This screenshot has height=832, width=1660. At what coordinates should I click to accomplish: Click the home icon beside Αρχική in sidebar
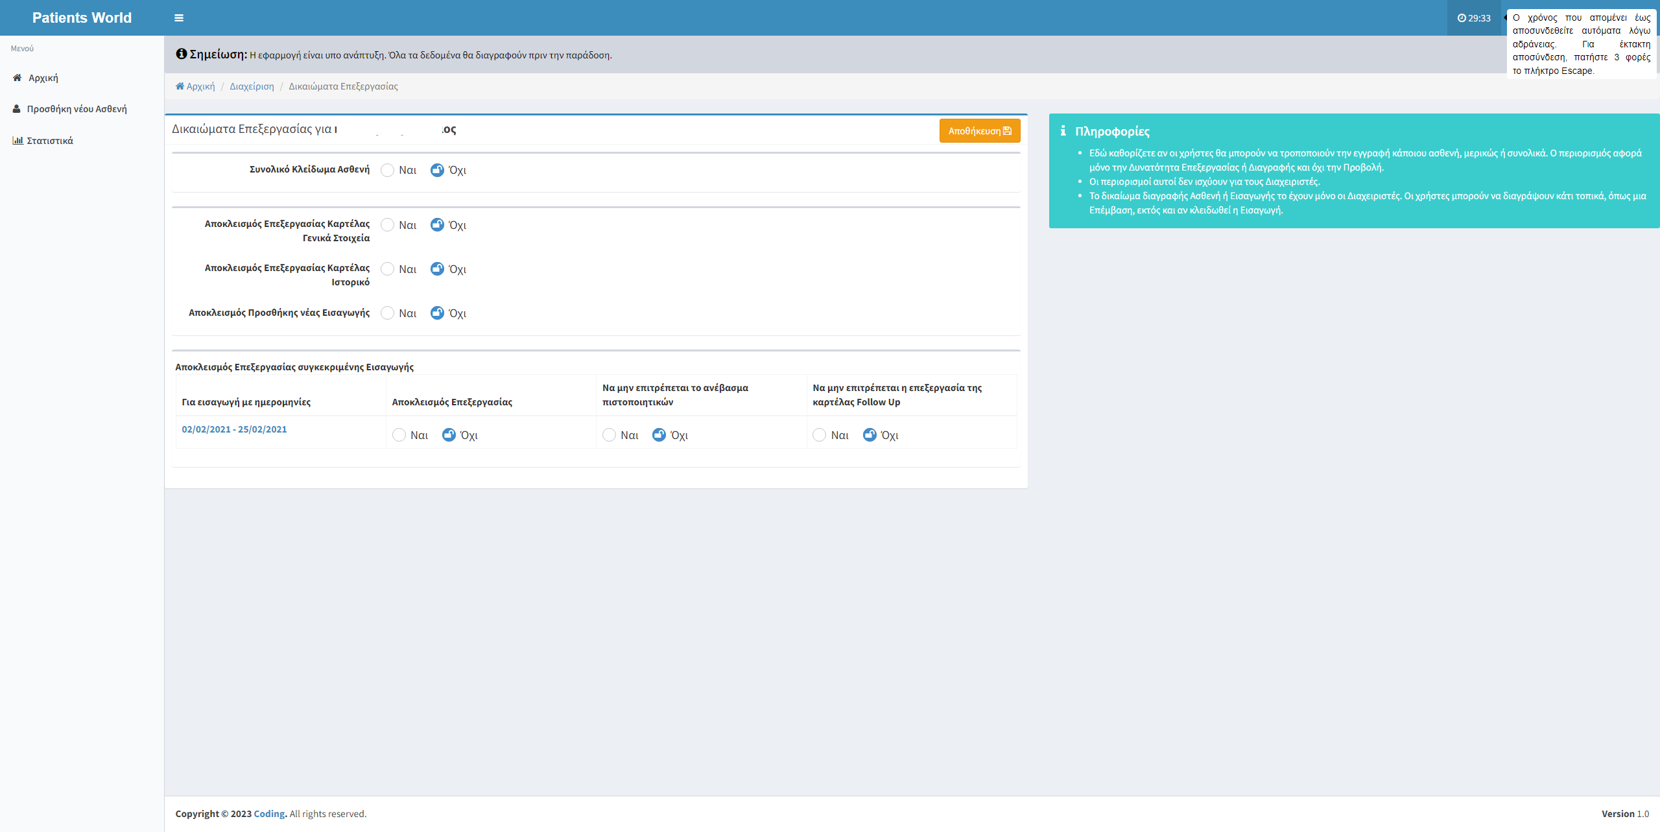point(18,78)
